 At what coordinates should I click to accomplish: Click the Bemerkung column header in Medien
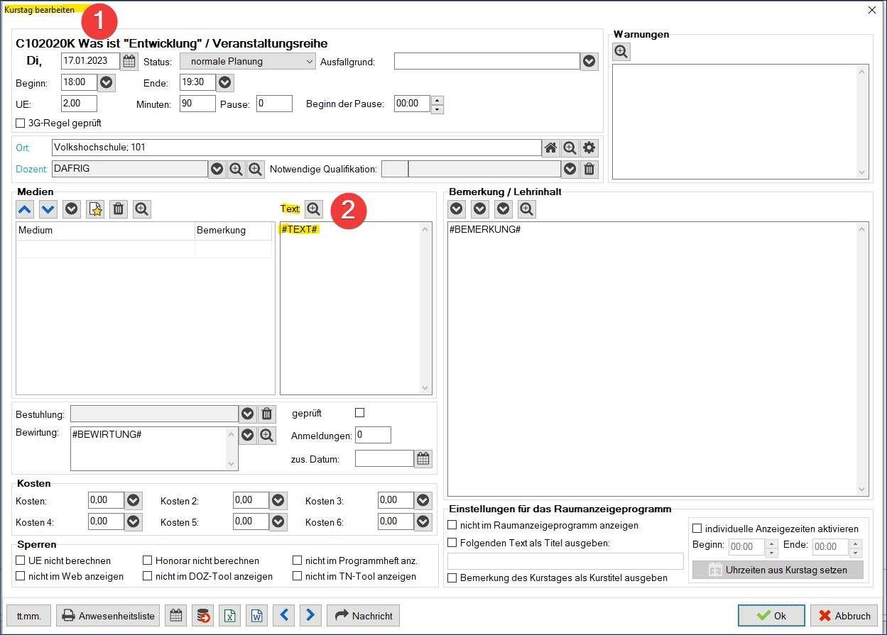pos(234,231)
